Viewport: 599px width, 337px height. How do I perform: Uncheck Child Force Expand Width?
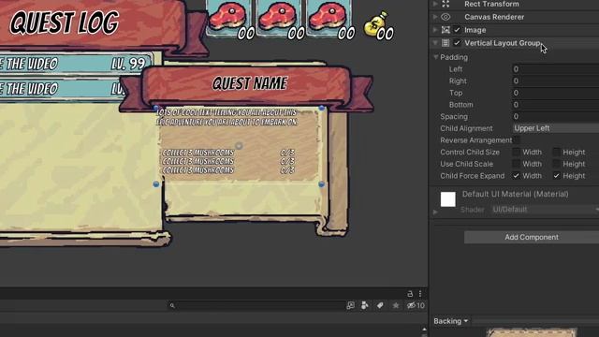point(516,176)
